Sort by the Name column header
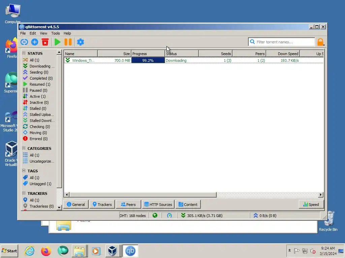Image resolution: width=345 pixels, height=258 pixels. pyautogui.click(x=81, y=53)
